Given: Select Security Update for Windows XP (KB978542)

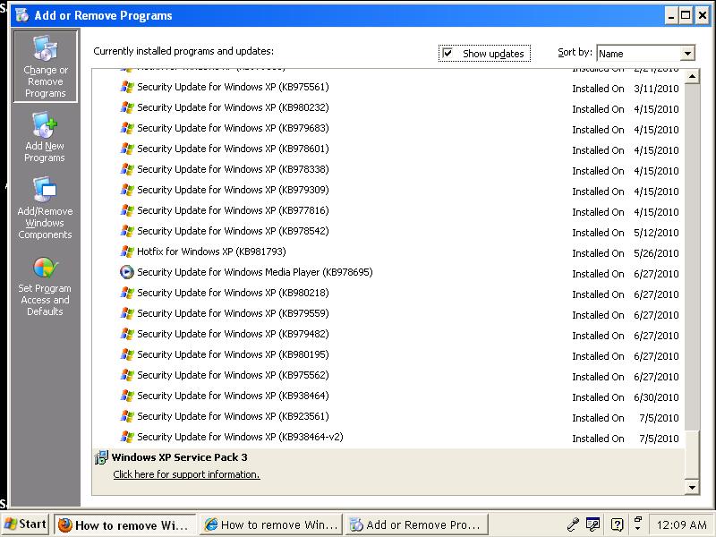Looking at the screenshot, I should [233, 231].
